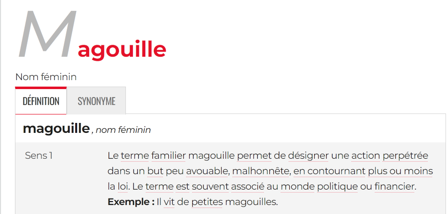The height and width of the screenshot is (214, 448).
Task: Follow the 'associé' word link
Action: click(247, 187)
